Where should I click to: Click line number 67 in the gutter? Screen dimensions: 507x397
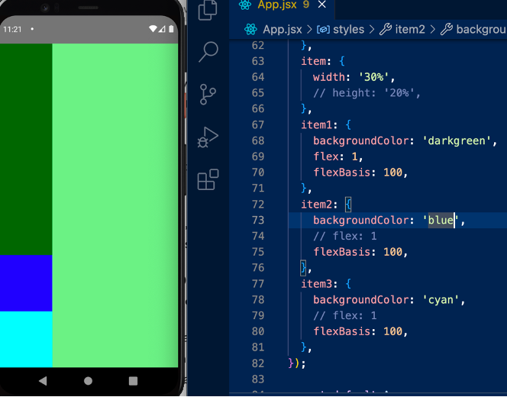tap(258, 124)
